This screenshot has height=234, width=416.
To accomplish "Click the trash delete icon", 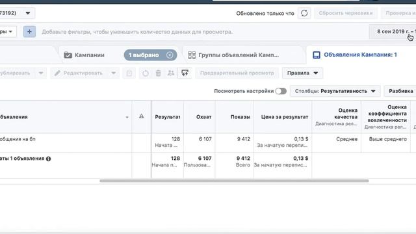I will [158, 73].
